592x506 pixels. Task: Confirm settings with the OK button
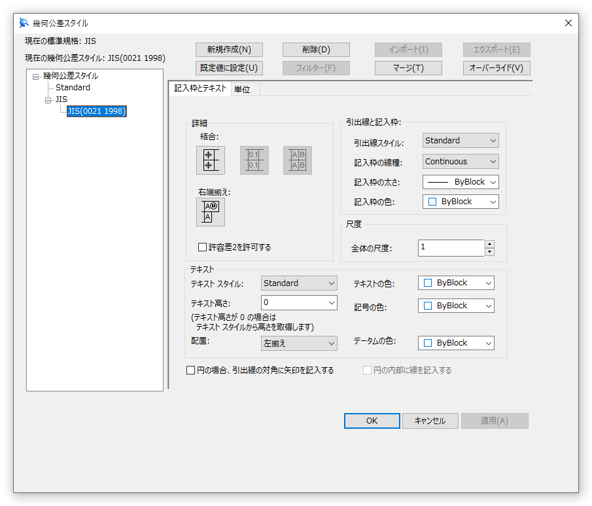click(x=372, y=421)
